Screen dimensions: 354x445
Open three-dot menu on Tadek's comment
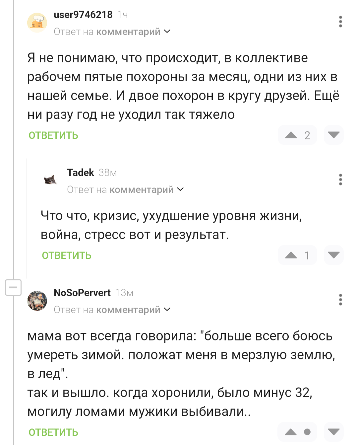pyautogui.click(x=340, y=180)
